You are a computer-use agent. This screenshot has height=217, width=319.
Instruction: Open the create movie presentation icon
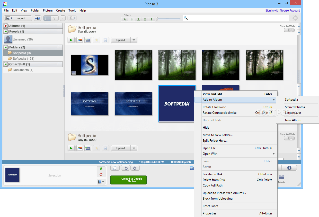[x=87, y=40]
